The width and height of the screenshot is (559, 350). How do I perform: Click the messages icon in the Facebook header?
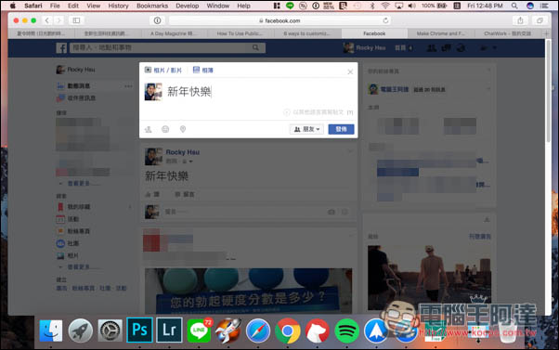tap(446, 47)
